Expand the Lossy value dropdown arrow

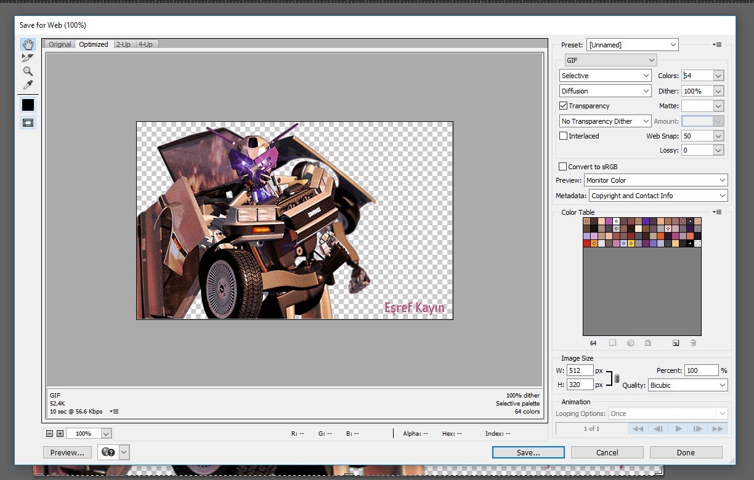pyautogui.click(x=718, y=150)
